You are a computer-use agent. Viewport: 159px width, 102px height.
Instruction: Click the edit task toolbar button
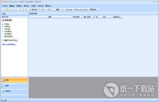[41, 10]
